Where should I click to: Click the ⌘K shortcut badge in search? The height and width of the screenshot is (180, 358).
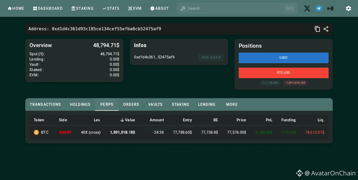tap(290, 8)
